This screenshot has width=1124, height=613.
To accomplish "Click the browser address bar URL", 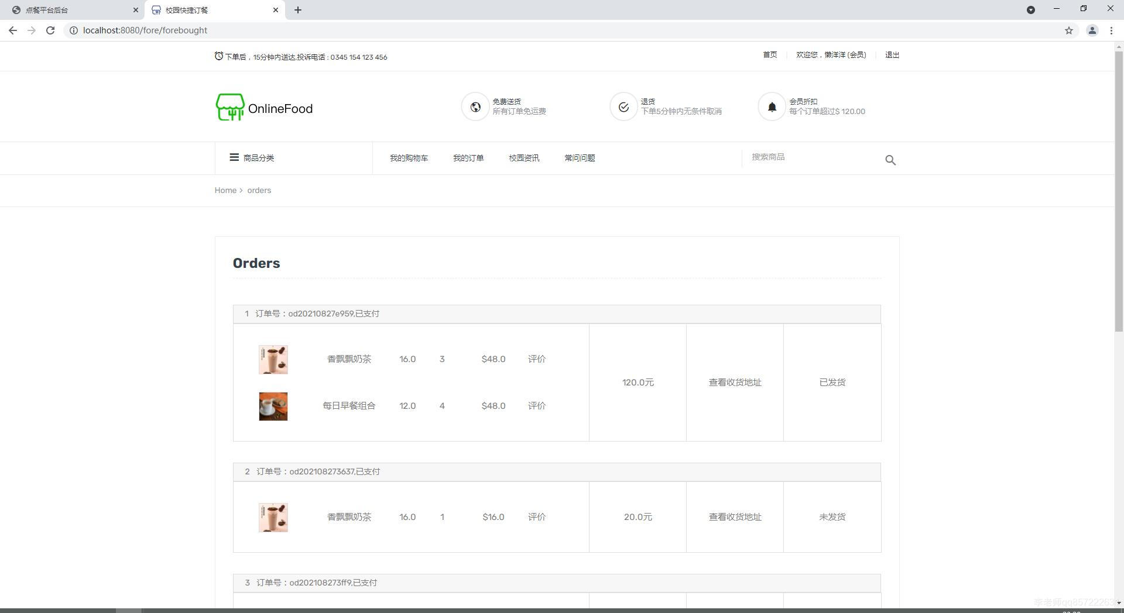I will click(x=145, y=30).
